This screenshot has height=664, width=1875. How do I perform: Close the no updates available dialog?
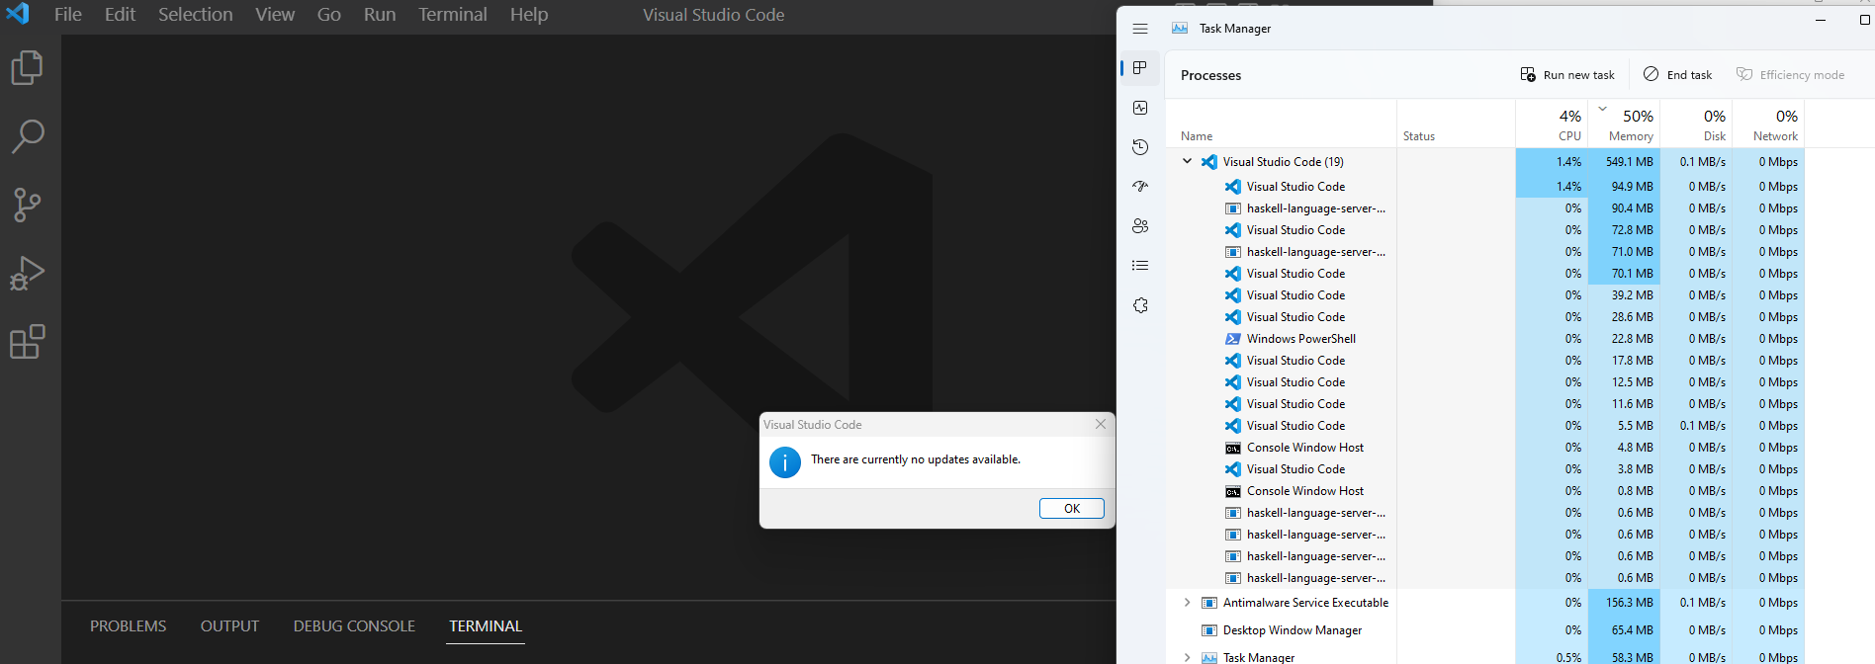[1101, 424]
